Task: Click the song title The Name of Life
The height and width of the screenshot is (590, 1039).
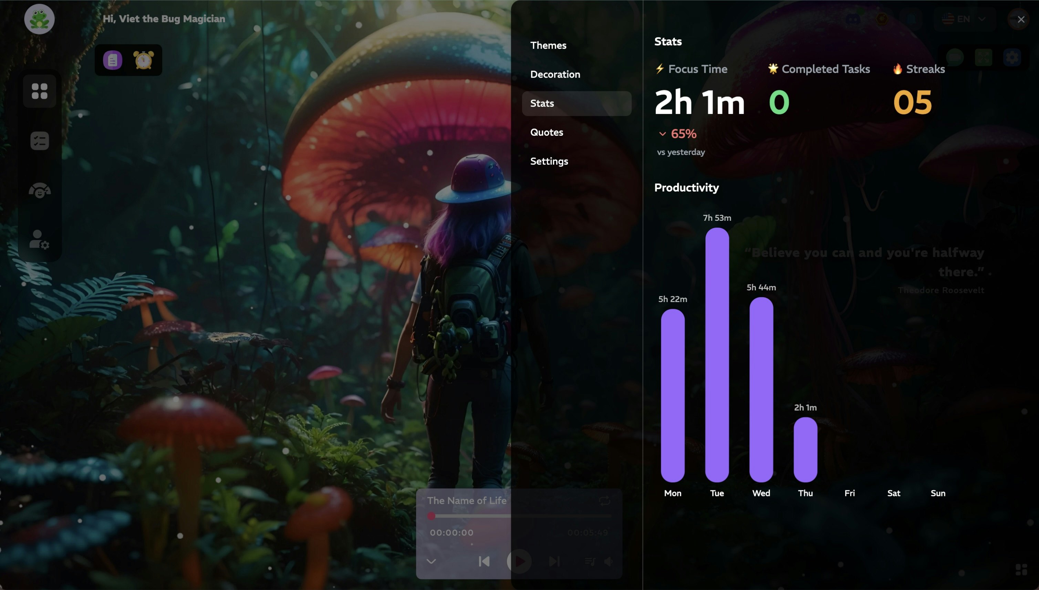Action: [467, 501]
